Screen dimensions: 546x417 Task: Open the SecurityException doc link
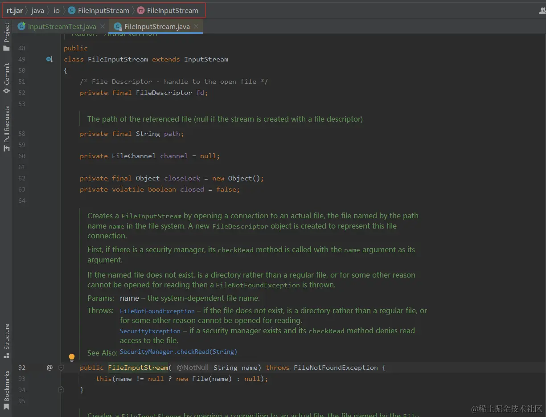(x=150, y=331)
